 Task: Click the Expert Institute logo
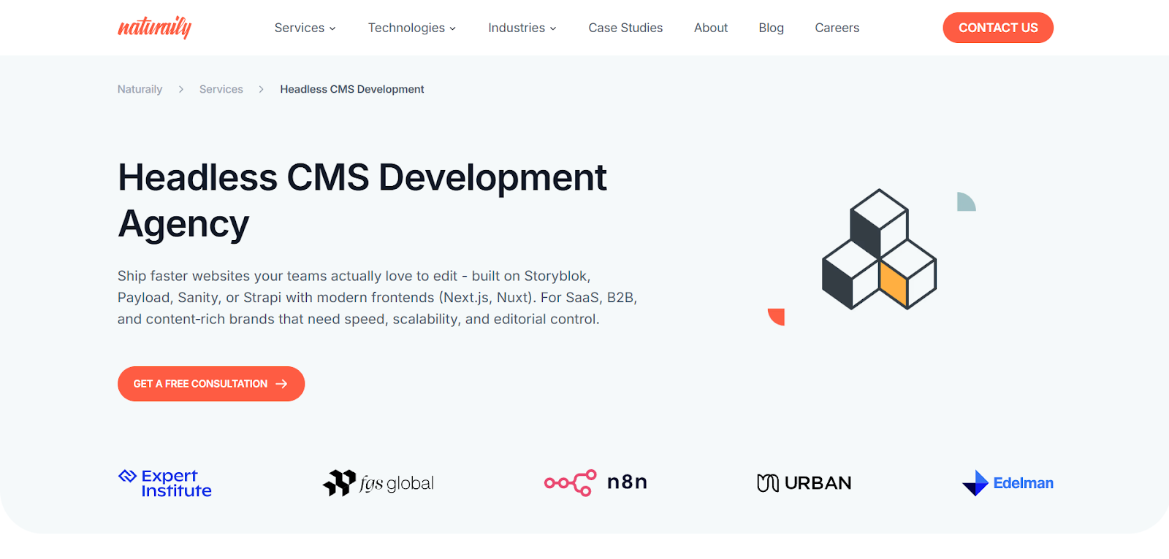point(165,483)
